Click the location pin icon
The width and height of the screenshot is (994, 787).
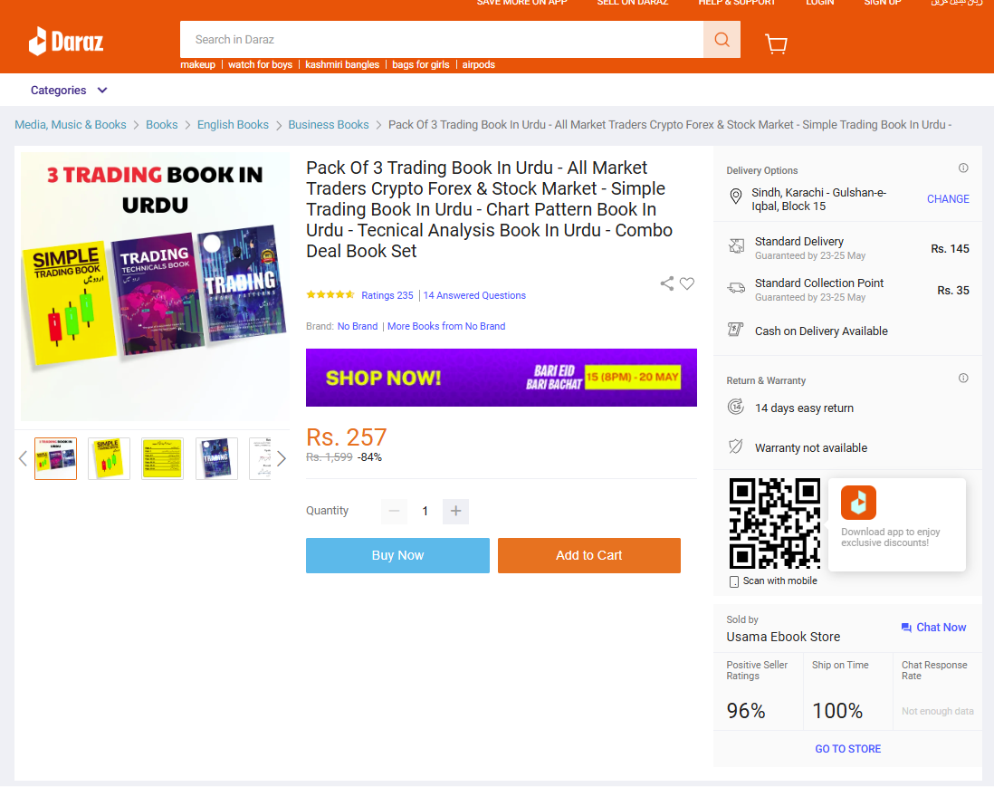pyautogui.click(x=735, y=197)
